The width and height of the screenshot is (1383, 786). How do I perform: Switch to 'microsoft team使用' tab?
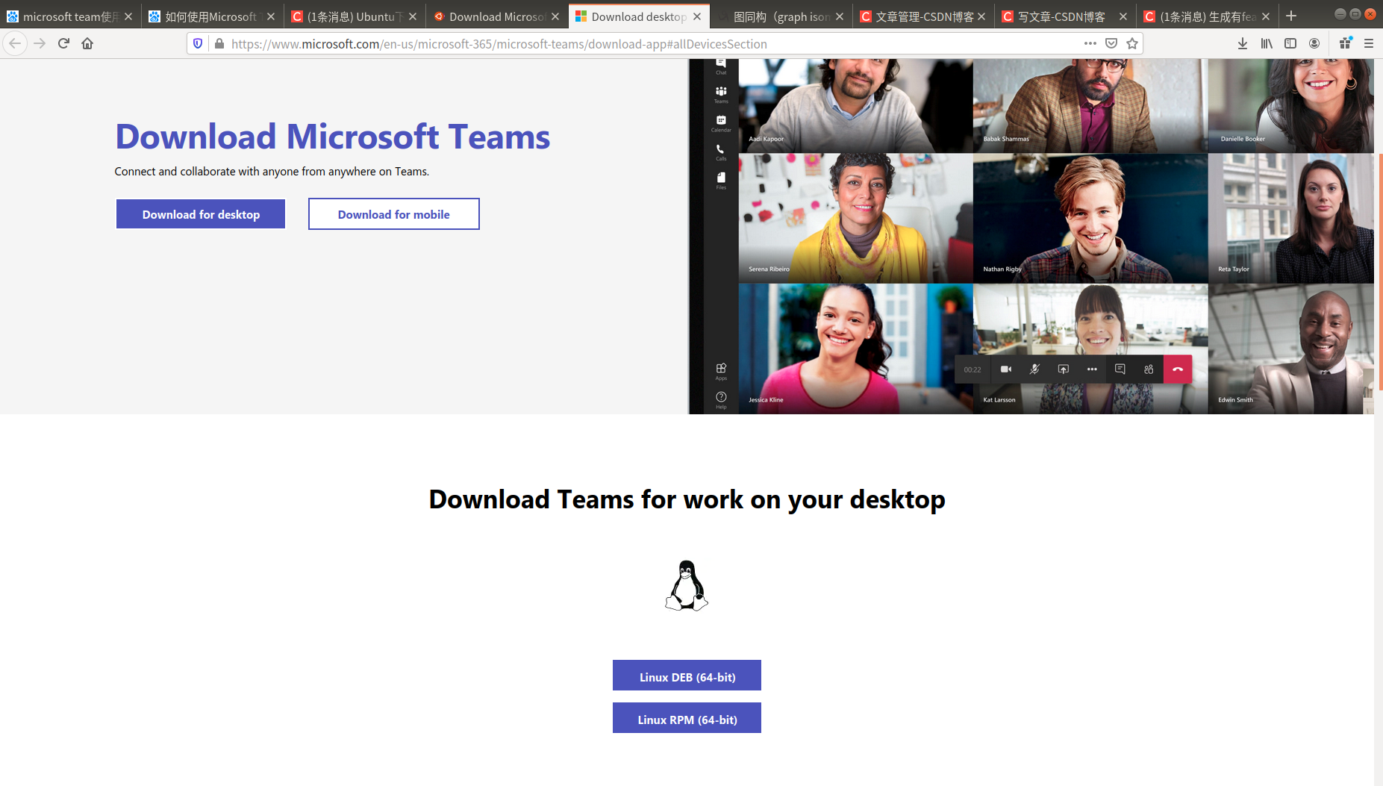70,16
